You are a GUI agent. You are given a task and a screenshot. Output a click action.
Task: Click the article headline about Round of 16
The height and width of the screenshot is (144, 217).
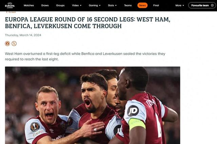pyautogui.click(x=87, y=23)
